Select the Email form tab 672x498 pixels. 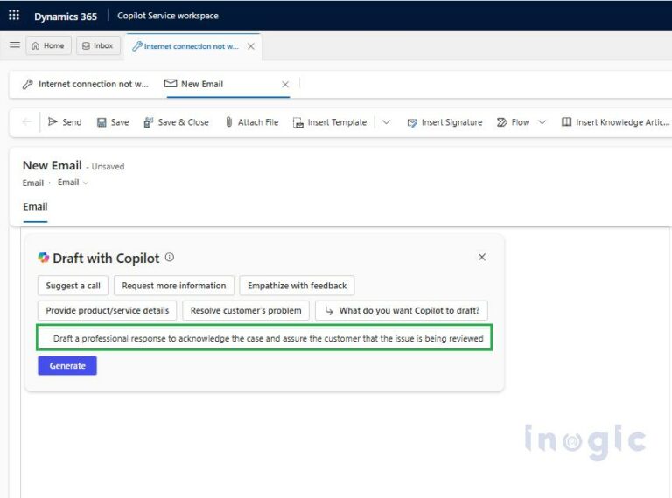click(x=35, y=207)
